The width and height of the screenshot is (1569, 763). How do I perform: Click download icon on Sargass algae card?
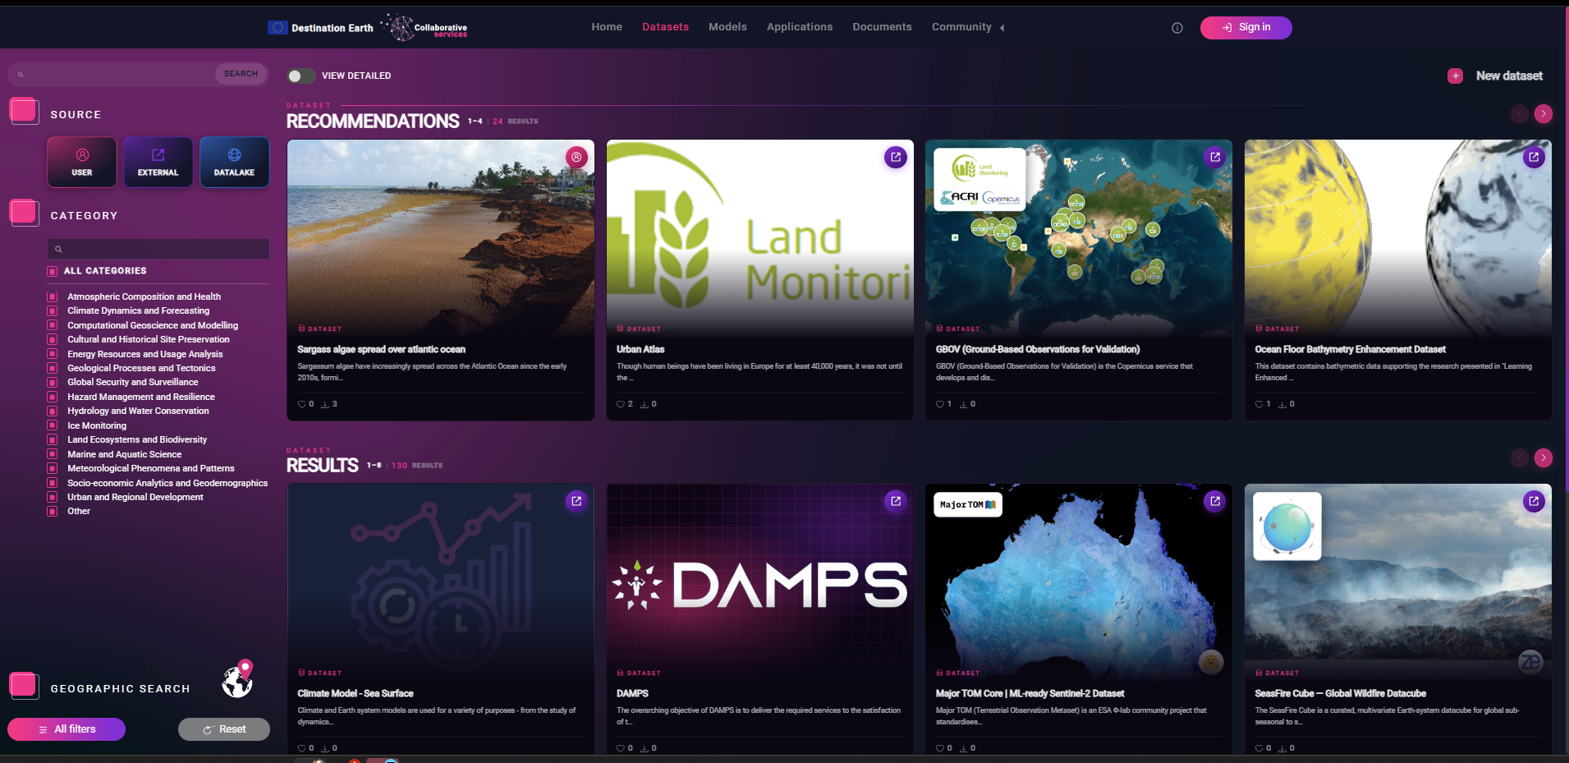coord(325,404)
